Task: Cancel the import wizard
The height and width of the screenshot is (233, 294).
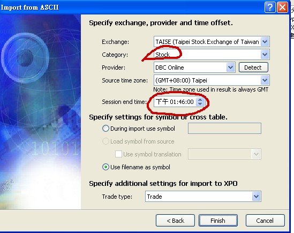Action: coord(265,221)
